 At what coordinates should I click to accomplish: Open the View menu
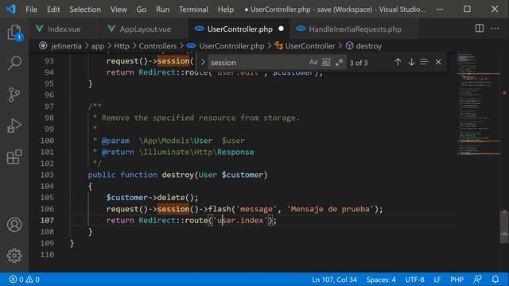pyautogui.click(x=119, y=10)
